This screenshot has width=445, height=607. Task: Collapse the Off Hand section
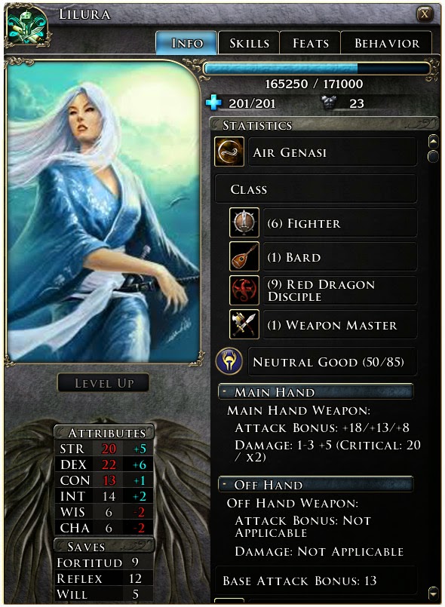click(x=224, y=484)
